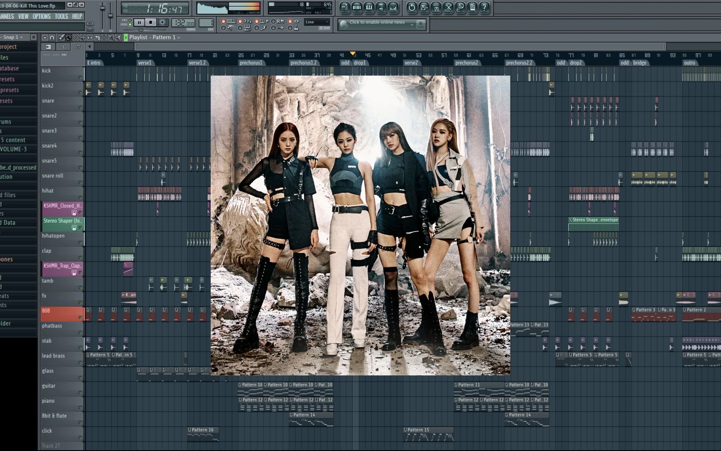721x451 pixels.
Task: Select the Zoom tool in Playlist
Action: coord(111,38)
